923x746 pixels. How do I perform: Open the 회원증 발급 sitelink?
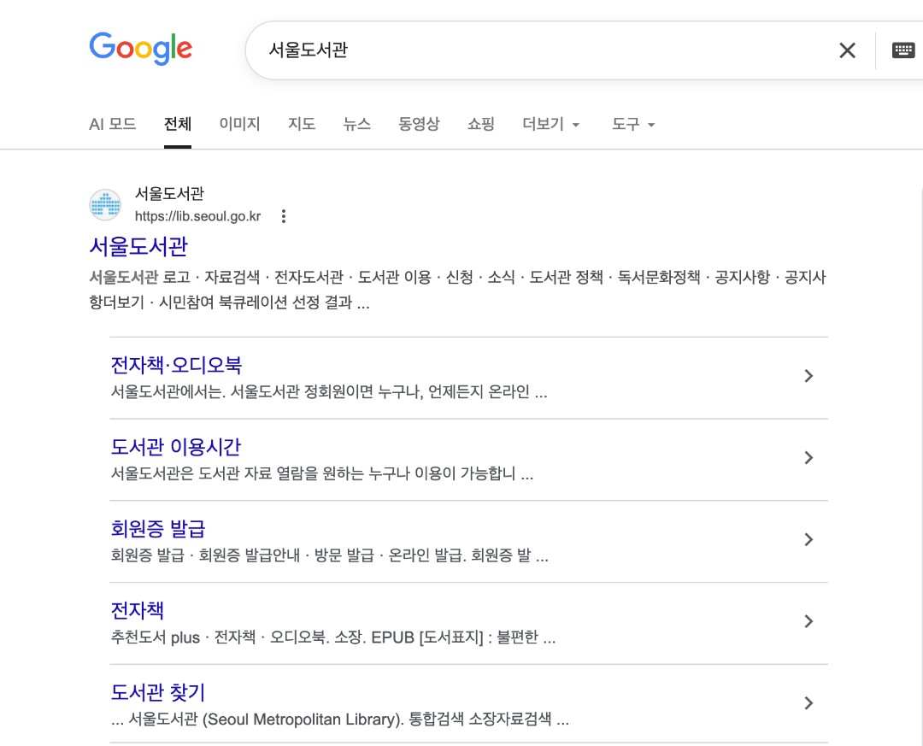coord(158,529)
